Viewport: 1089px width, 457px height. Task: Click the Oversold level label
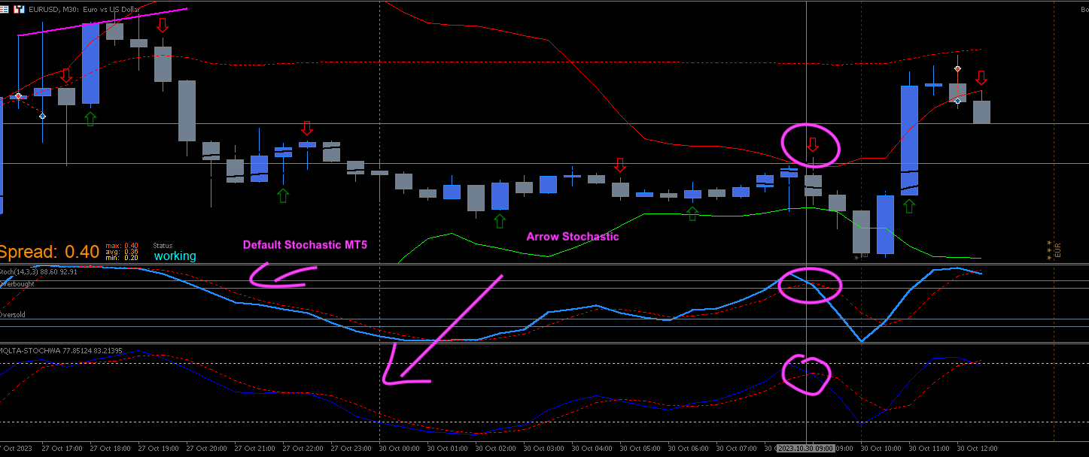click(x=12, y=315)
